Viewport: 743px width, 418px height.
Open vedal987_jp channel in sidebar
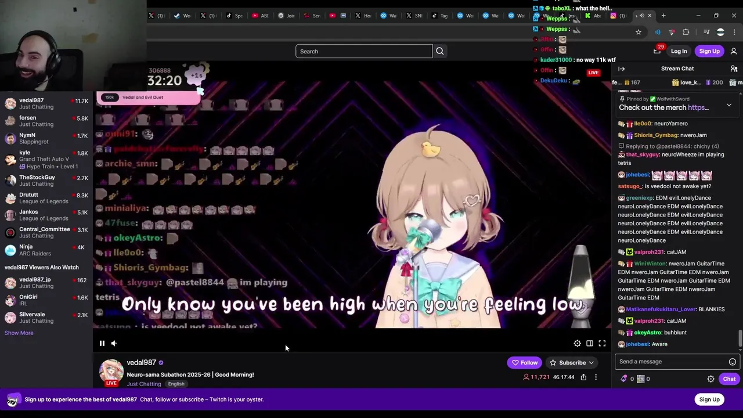point(46,283)
